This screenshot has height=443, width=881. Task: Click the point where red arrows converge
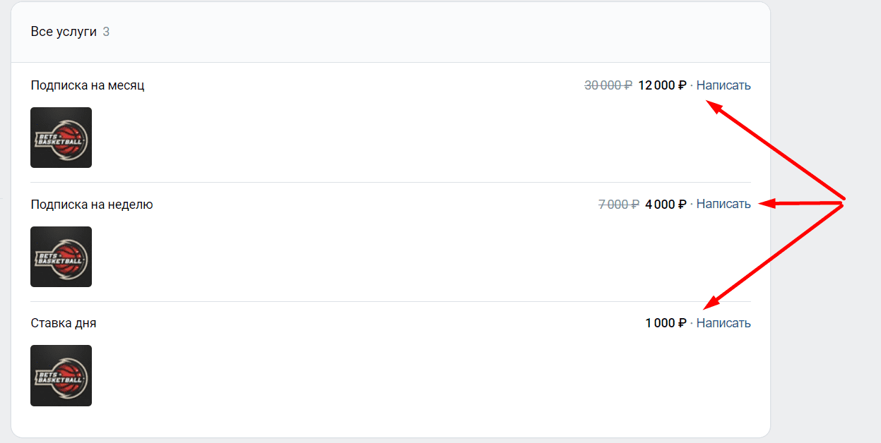tap(844, 202)
